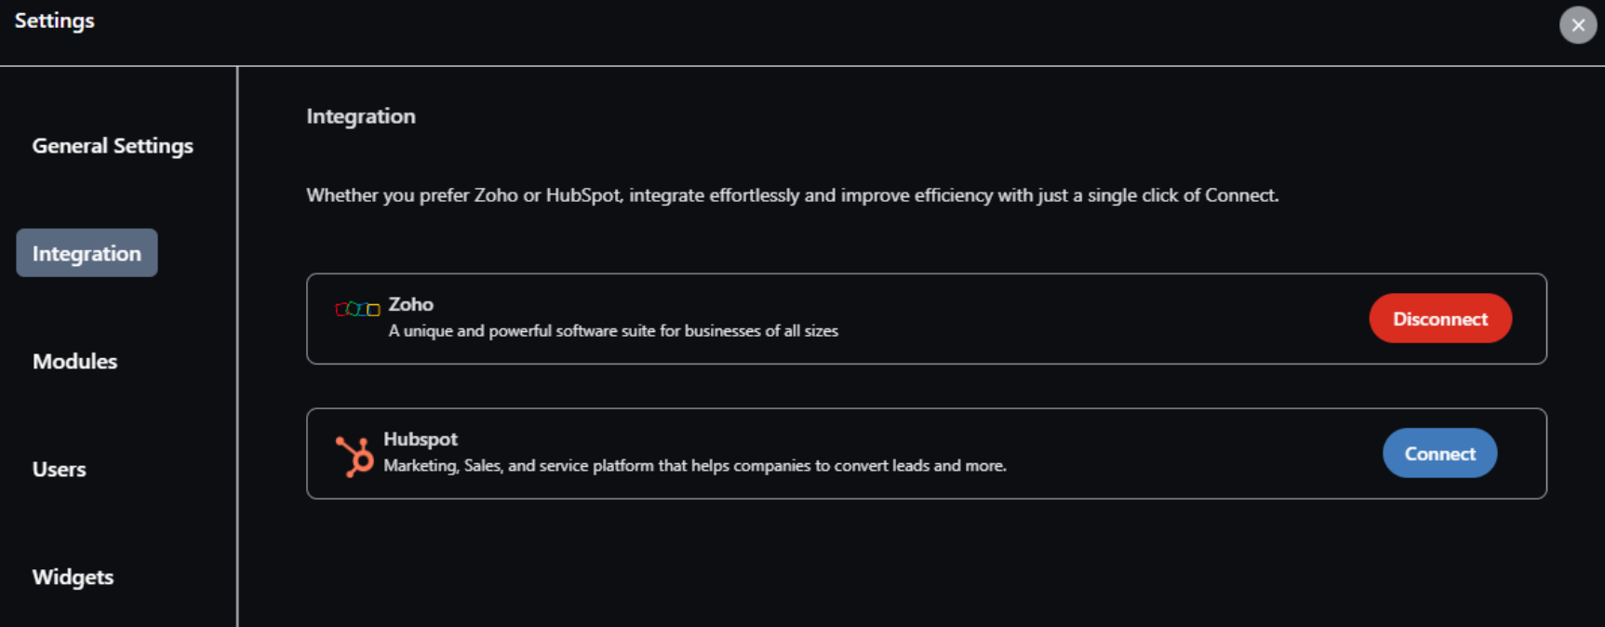Go to the Modules section

[x=74, y=361]
